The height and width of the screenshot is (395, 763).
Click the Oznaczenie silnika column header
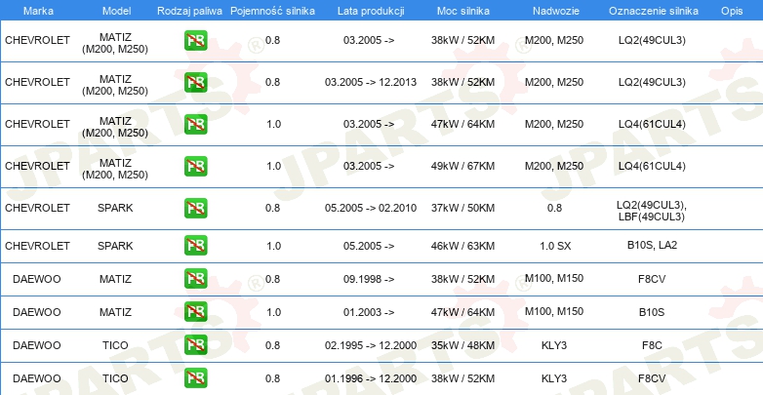[x=652, y=10]
